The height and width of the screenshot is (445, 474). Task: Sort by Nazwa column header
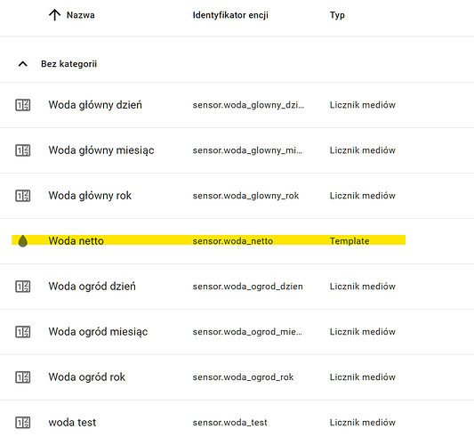pos(80,15)
